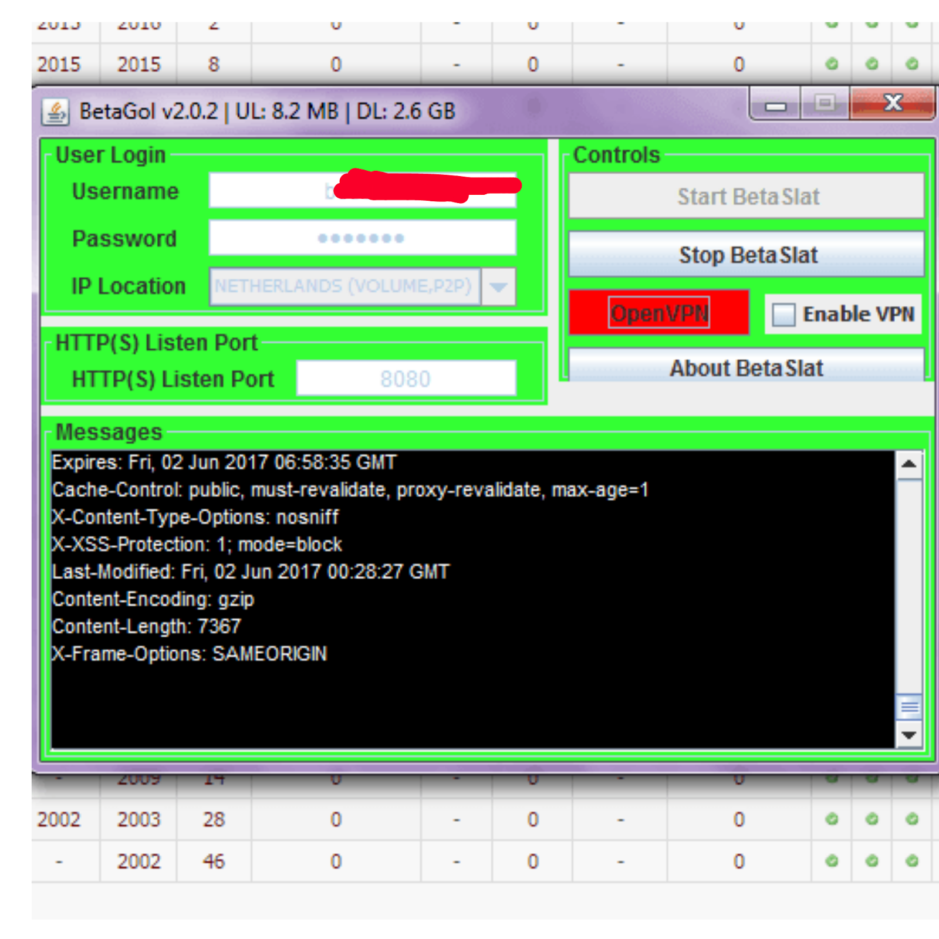Open the IP Location dropdown arrow
939x939 pixels.
[498, 287]
